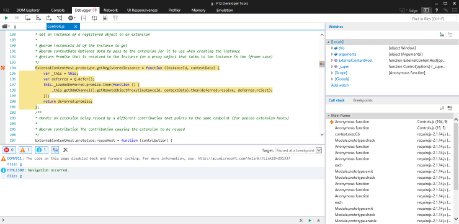Toggle the pretty print braces icon
Viewport: 459px width, 224px height.
[84, 18]
